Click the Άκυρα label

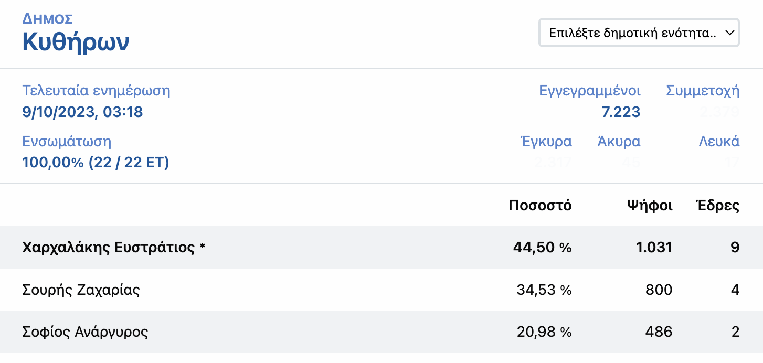pos(619,141)
